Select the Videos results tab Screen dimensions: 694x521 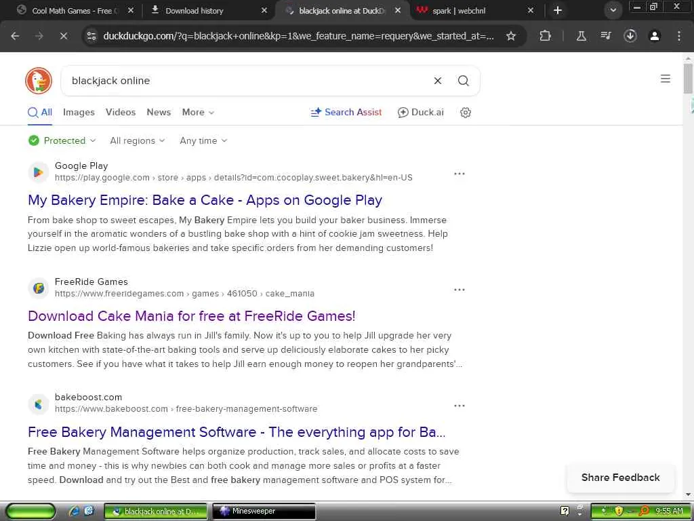pos(121,113)
